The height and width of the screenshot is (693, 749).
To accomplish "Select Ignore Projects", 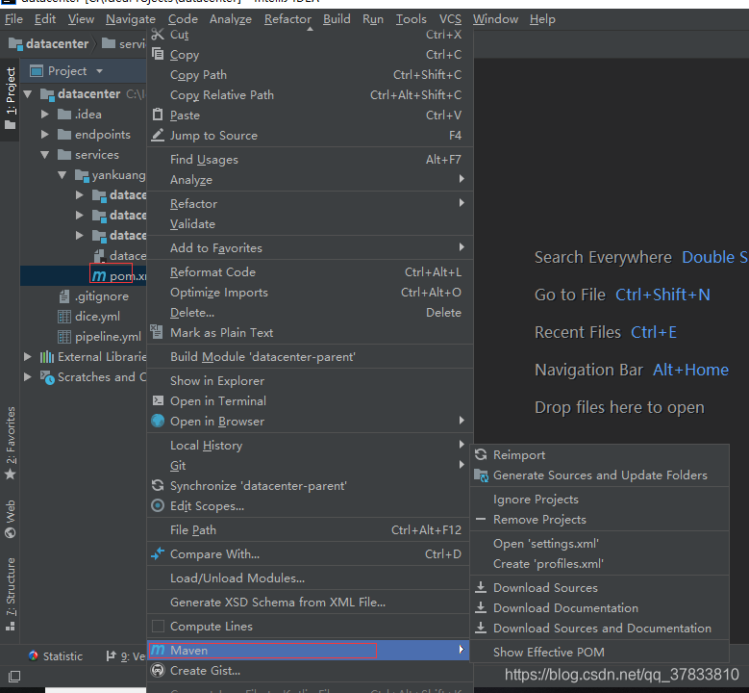I will [599, 500].
